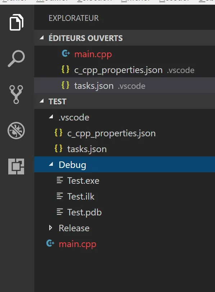Open the Debug bug icon in activity bar
The image size is (215, 292).
click(x=16, y=131)
